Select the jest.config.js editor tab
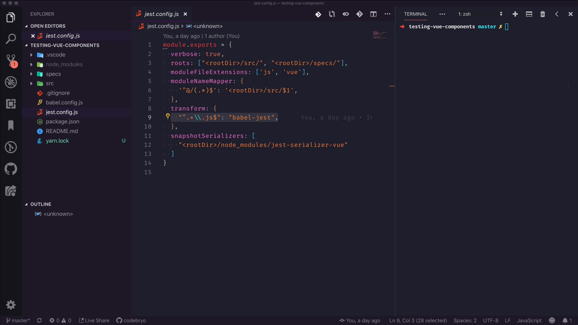Image resolution: width=578 pixels, height=325 pixels. pos(161,14)
